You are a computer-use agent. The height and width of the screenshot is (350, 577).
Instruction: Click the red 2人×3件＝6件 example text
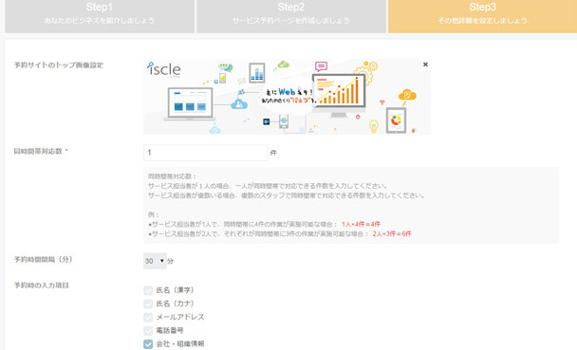[392, 233]
